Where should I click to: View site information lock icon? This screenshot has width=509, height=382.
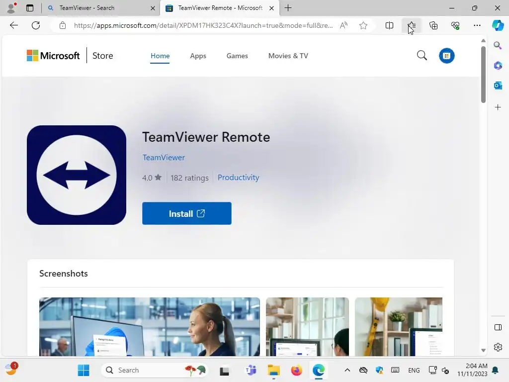tap(63, 25)
